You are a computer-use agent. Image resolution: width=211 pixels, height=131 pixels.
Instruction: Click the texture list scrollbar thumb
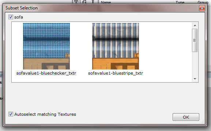(x=195, y=40)
